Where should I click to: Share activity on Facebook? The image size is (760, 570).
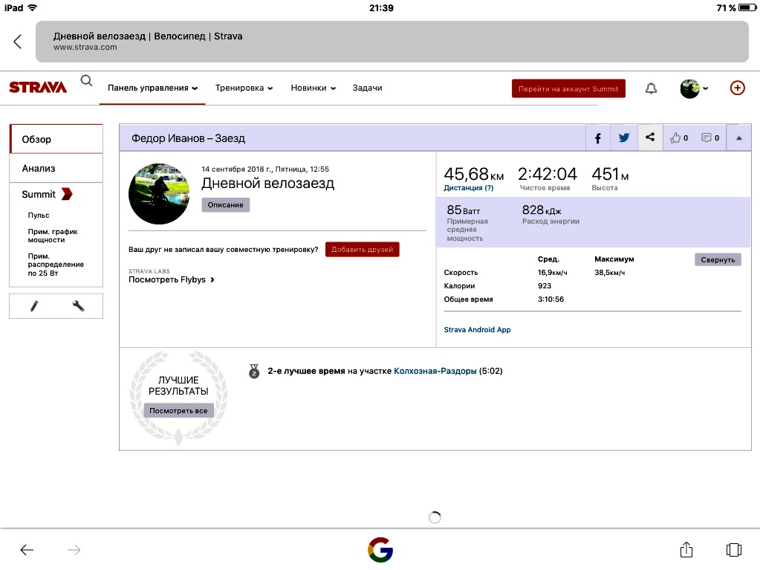[x=598, y=137]
